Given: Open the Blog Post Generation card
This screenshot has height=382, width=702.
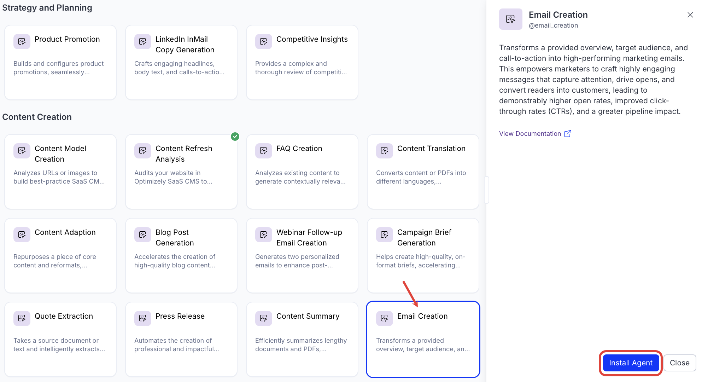Looking at the screenshot, I should [x=181, y=255].
